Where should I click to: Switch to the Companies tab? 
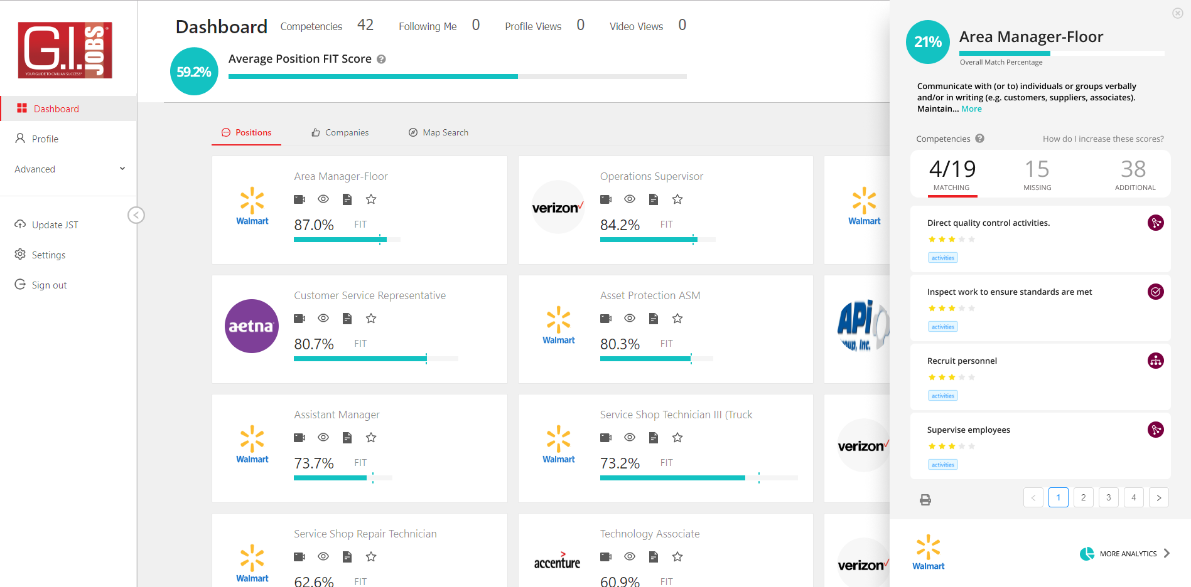point(340,132)
